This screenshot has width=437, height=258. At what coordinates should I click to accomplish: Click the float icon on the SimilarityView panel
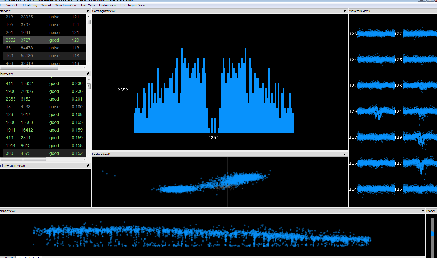tap(88, 74)
